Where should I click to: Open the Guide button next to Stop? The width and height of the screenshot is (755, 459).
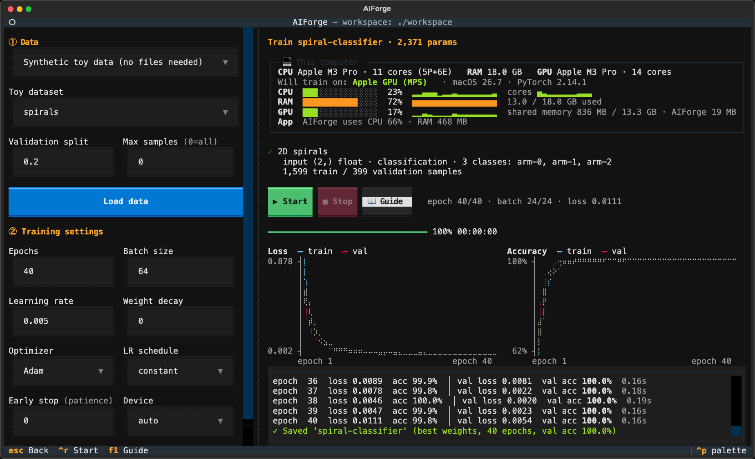coord(387,201)
